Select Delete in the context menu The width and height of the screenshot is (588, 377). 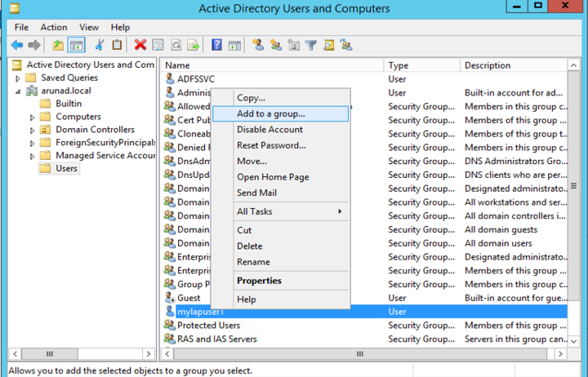pyautogui.click(x=280, y=246)
